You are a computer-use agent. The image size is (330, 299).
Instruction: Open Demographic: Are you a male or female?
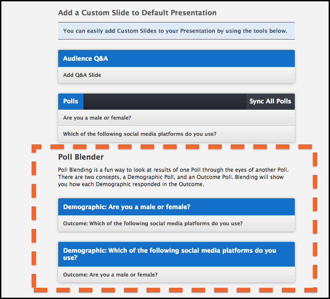(176, 207)
